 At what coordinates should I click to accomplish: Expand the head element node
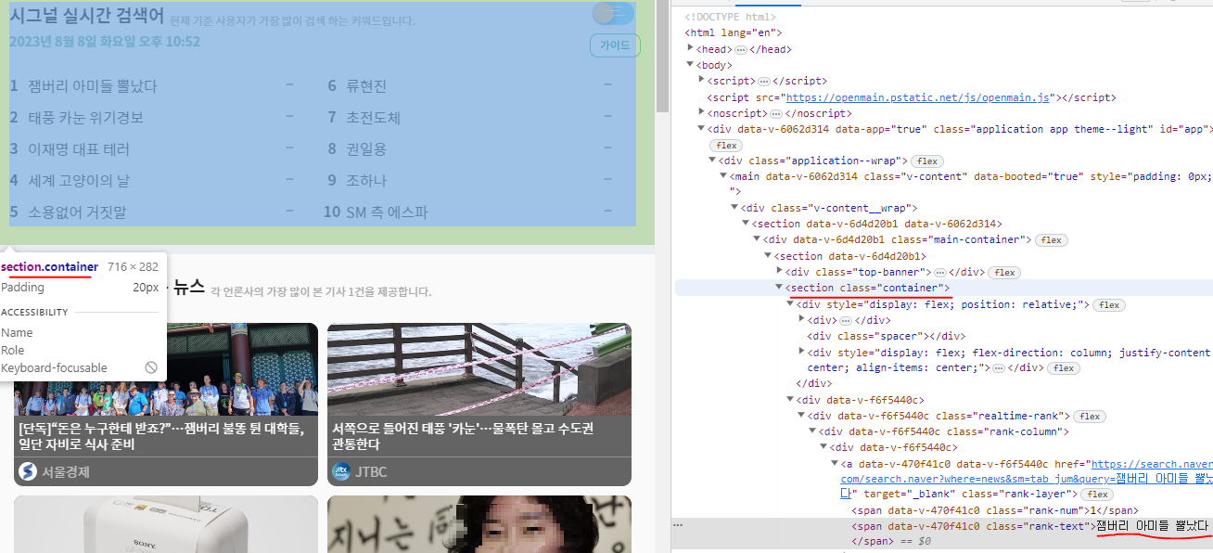point(690,48)
